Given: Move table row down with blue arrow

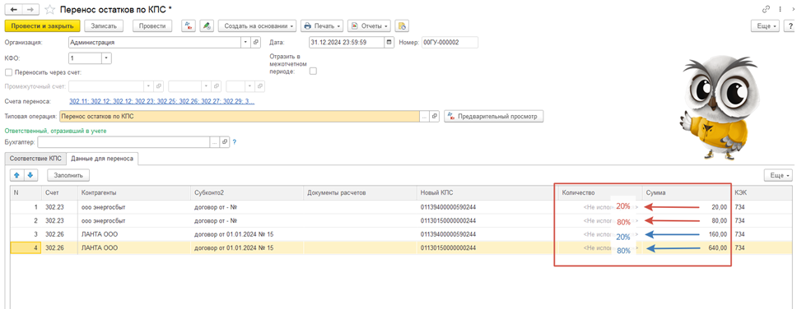Looking at the screenshot, I should 30,175.
